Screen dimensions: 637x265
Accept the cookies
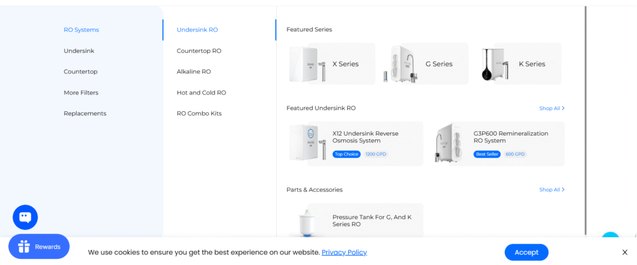click(x=526, y=253)
